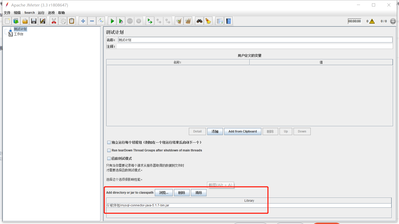Screen dimensions: 399x224
Task: Click the Toggle enable/disable icon
Action: [101, 21]
